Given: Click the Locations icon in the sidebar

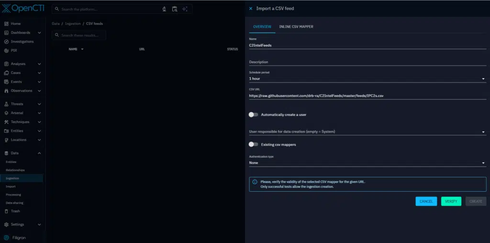Looking at the screenshot, I should click(x=6, y=140).
